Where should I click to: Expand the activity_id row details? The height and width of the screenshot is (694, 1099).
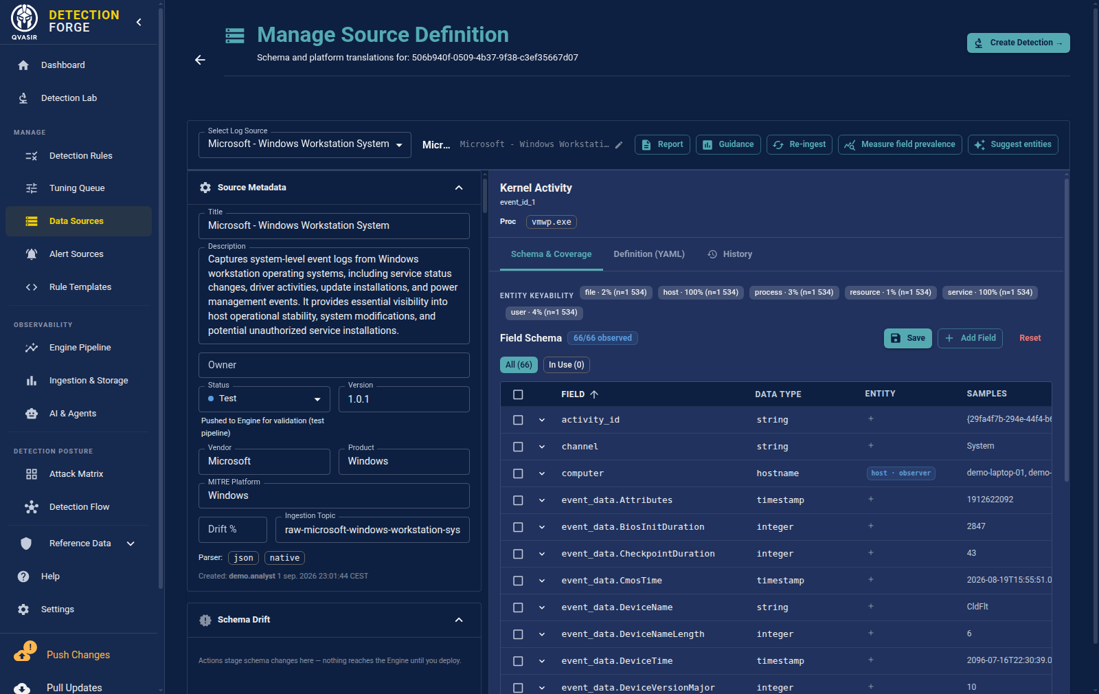click(542, 420)
